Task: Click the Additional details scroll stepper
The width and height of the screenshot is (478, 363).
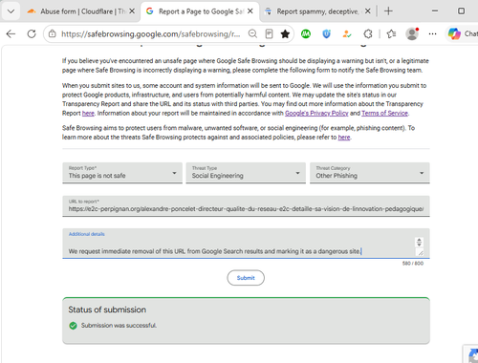Action: (x=419, y=242)
